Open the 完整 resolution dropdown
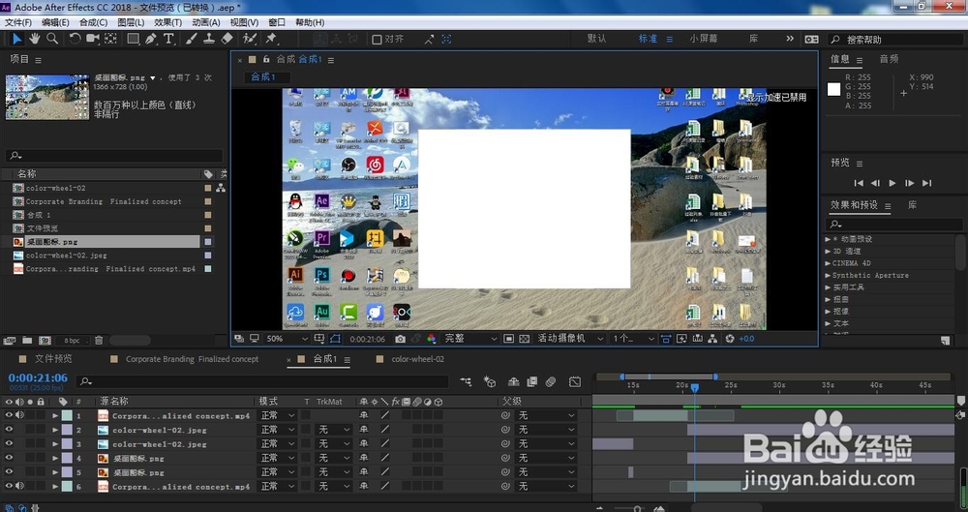Screen dimensions: 968x512 469,339
